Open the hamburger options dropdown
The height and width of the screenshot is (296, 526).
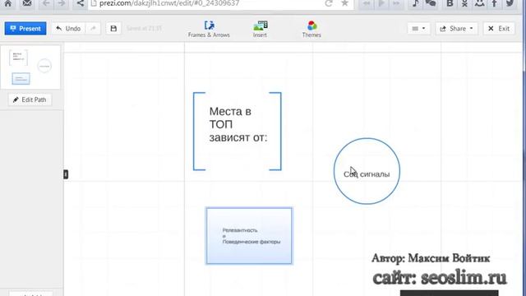tap(418, 29)
